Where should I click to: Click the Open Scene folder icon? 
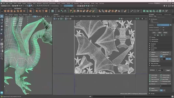click(x=15, y=6)
